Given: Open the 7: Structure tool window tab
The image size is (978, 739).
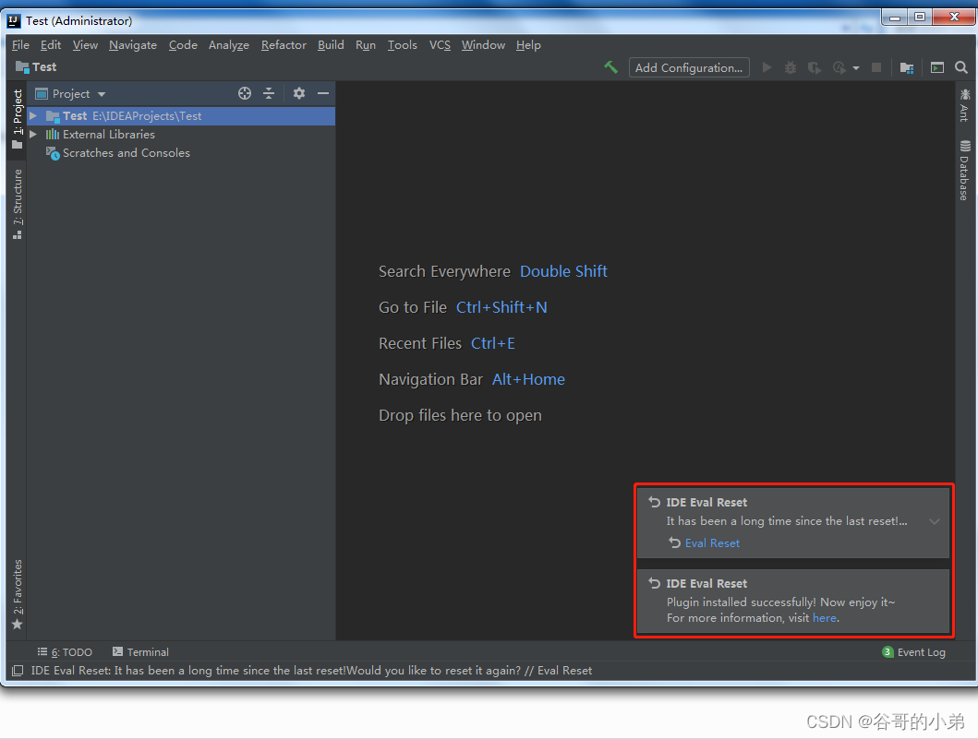Looking at the screenshot, I should click(x=17, y=203).
